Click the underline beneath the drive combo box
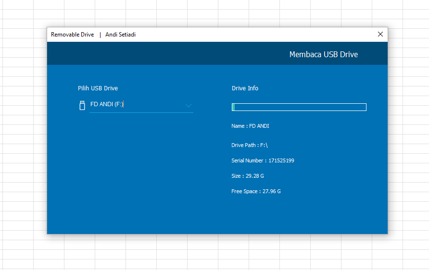Viewport: 429px width, 270px height. [141, 112]
